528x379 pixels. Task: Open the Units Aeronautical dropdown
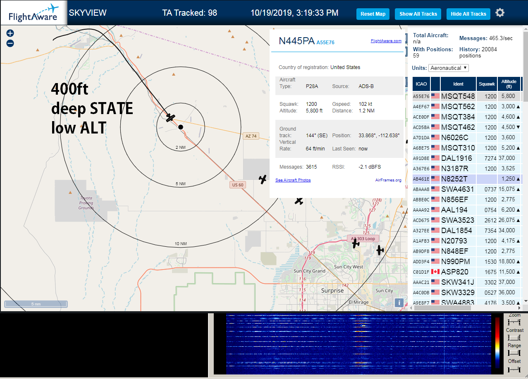(x=449, y=68)
